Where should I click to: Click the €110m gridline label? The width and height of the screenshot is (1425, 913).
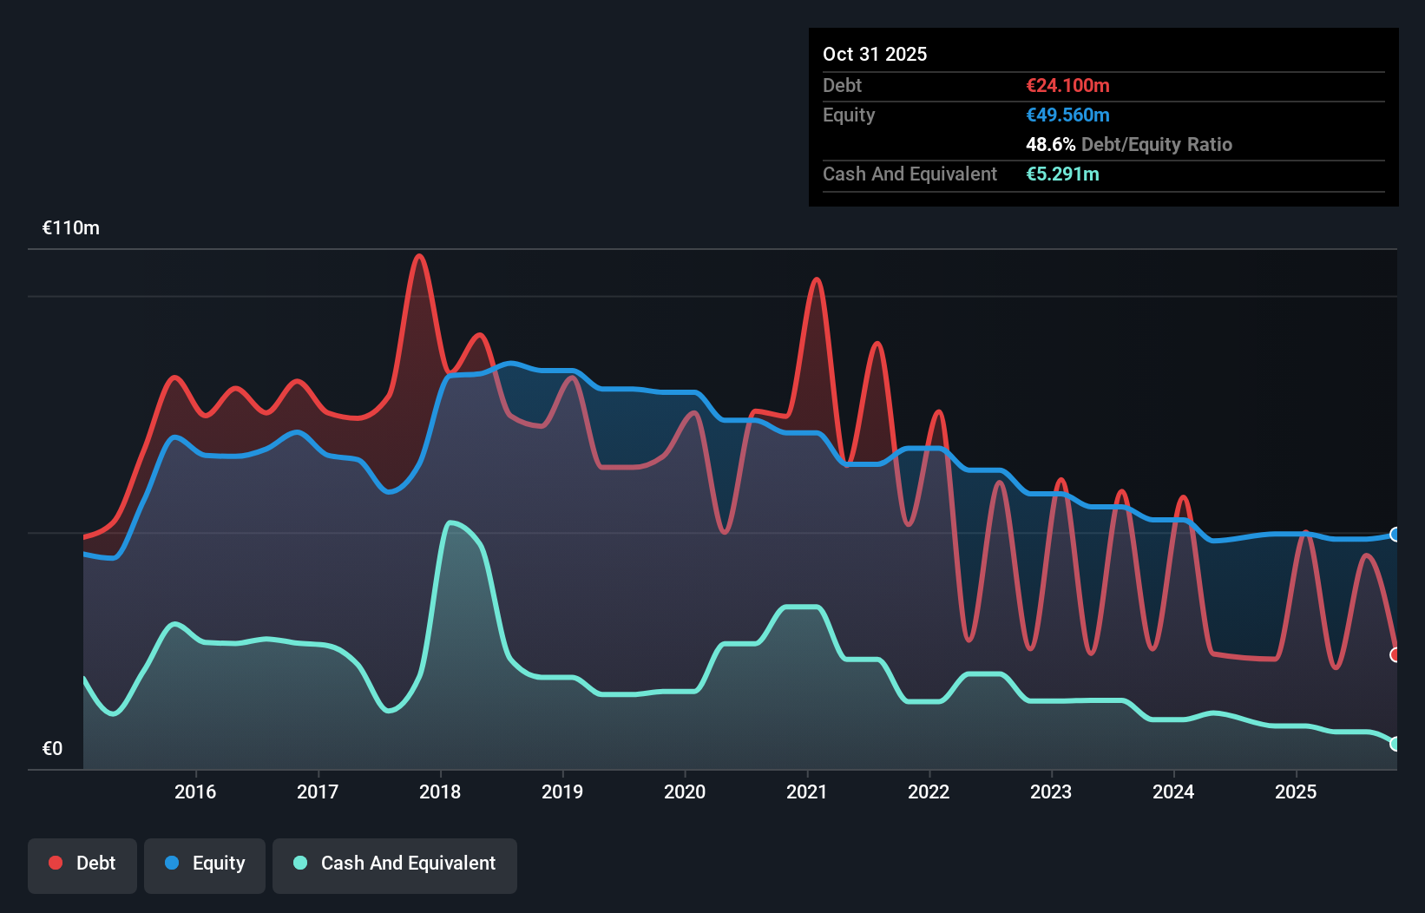(70, 227)
